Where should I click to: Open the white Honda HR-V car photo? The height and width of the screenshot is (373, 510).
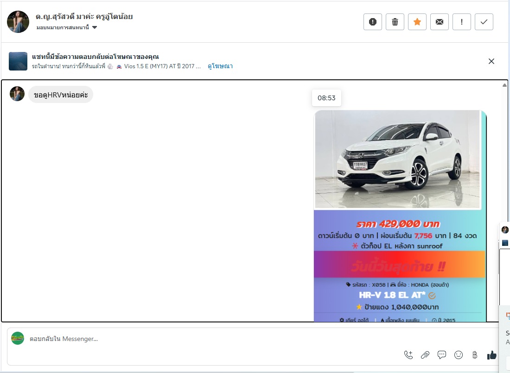[397, 159]
